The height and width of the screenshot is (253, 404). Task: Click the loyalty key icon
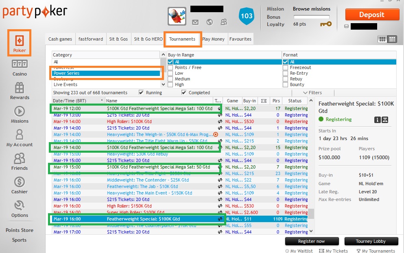click(x=326, y=24)
